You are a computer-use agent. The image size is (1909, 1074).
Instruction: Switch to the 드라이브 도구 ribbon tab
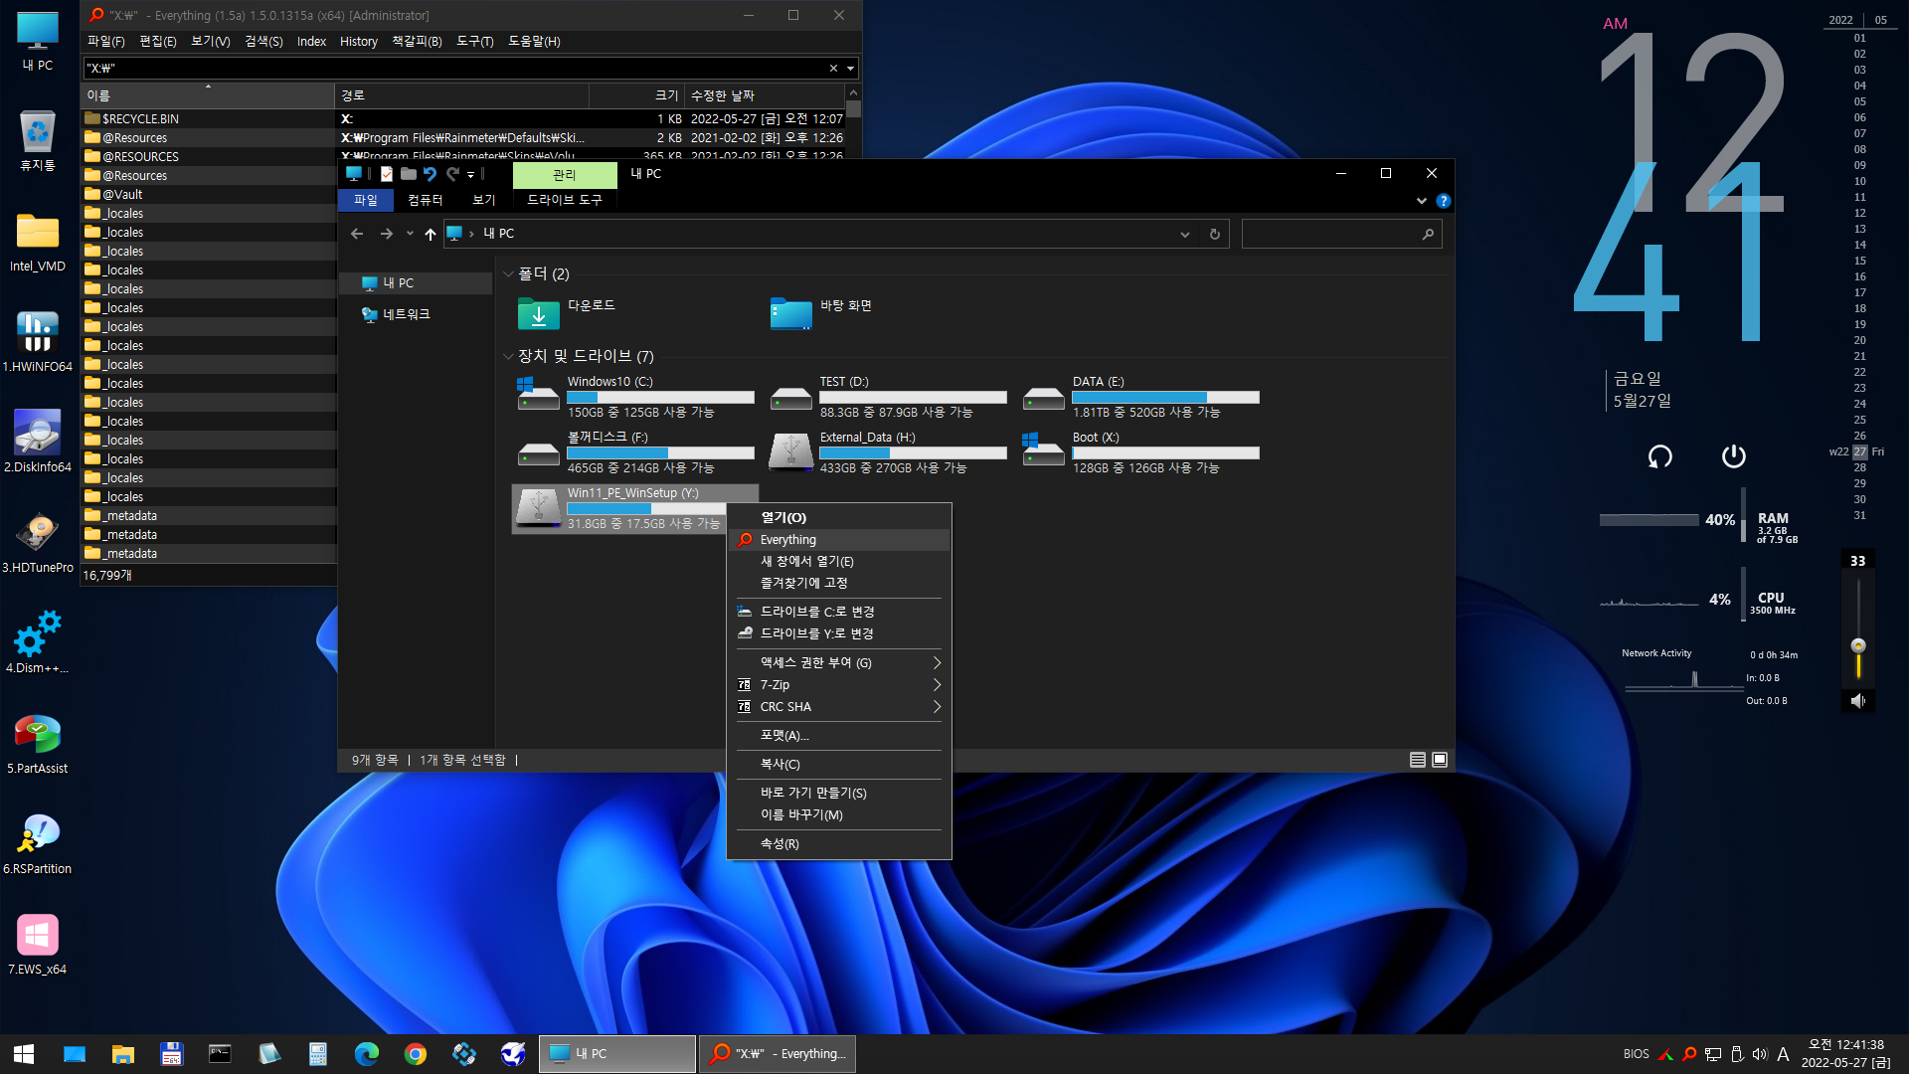[x=564, y=201]
